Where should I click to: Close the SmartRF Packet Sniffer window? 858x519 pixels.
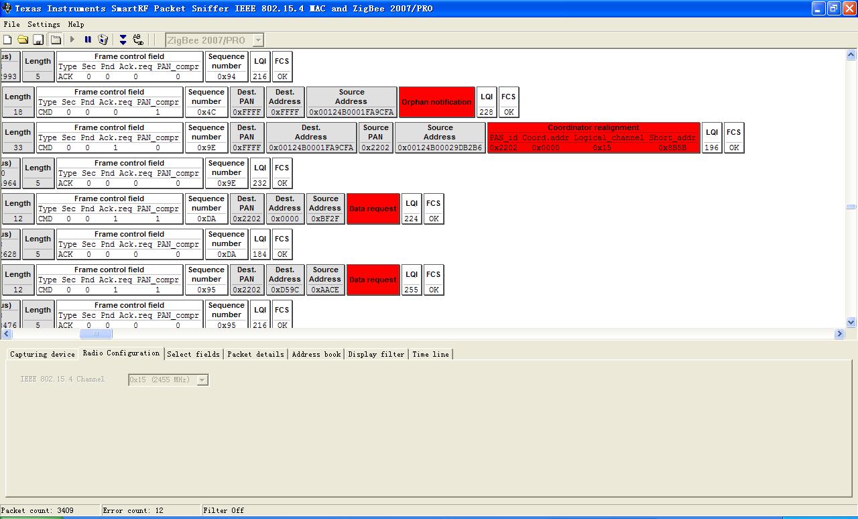[849, 9]
